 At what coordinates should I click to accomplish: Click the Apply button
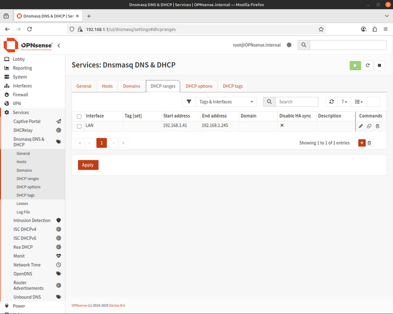tap(88, 165)
